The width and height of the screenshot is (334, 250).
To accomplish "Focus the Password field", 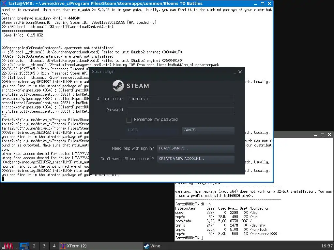I will click(180, 111).
